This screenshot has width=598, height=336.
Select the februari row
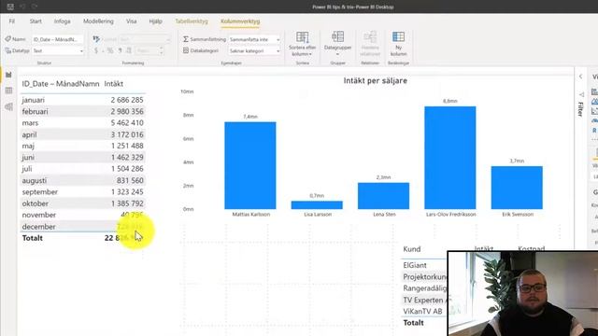[x=83, y=111]
